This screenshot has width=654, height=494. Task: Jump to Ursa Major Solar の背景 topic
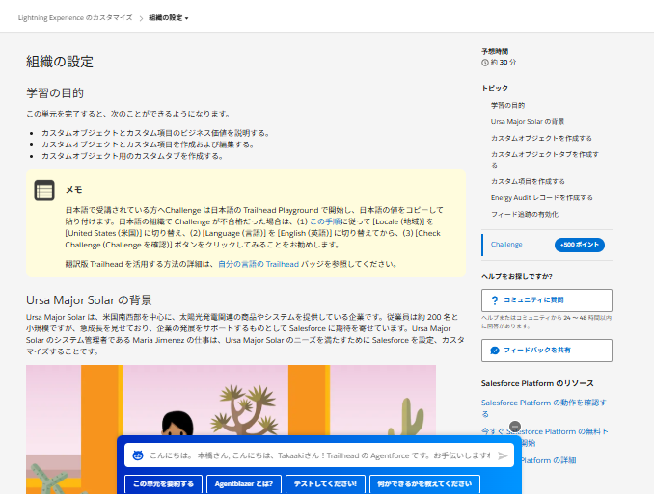click(528, 121)
